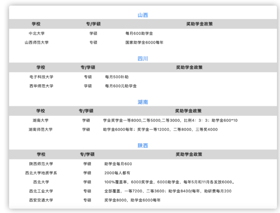
Task: Select the 山西师范大学 school cell
Action: click(37, 42)
